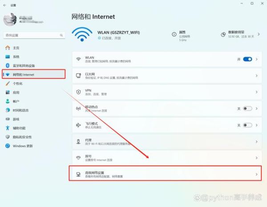Viewport: 267px width, 207px height.
Task: Click the Accounts person icon
Action: (x=7, y=101)
